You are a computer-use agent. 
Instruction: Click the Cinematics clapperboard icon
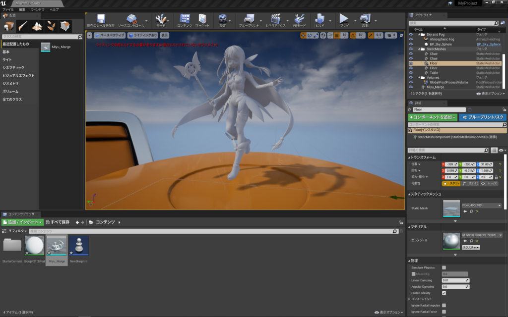(x=275, y=19)
